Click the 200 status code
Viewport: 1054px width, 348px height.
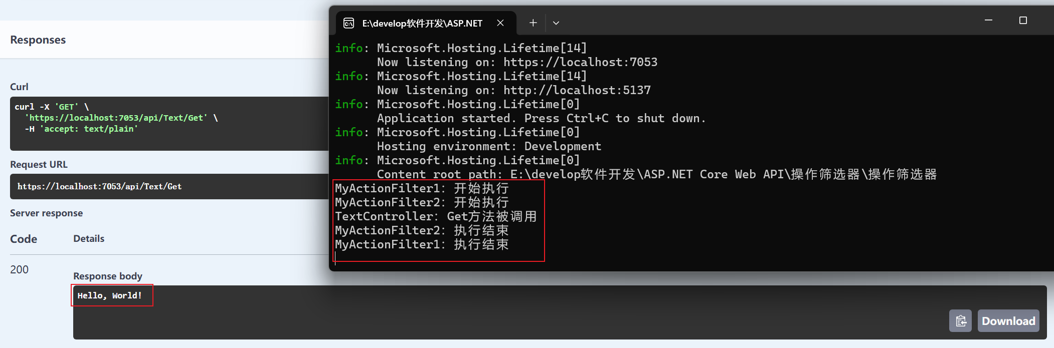click(19, 269)
